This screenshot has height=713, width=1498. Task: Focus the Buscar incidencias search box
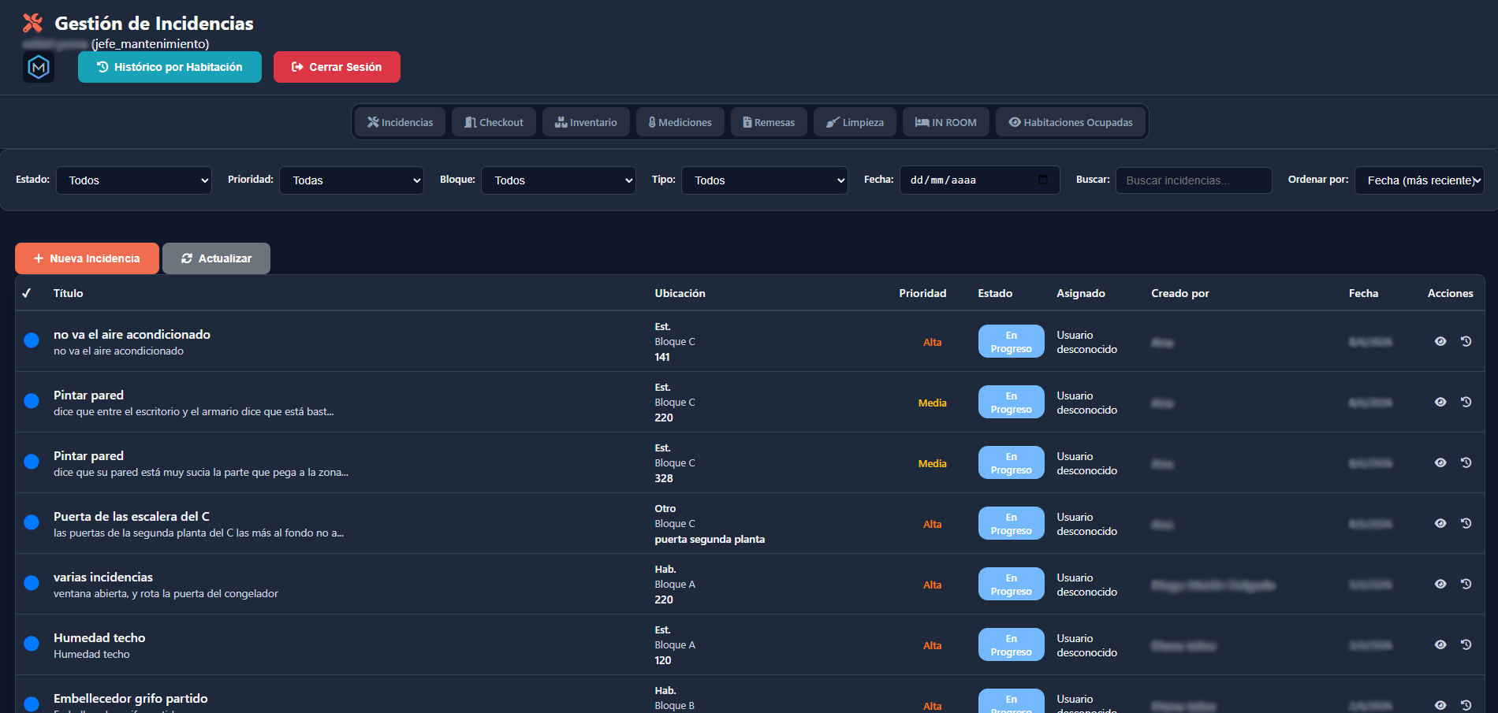coord(1194,180)
